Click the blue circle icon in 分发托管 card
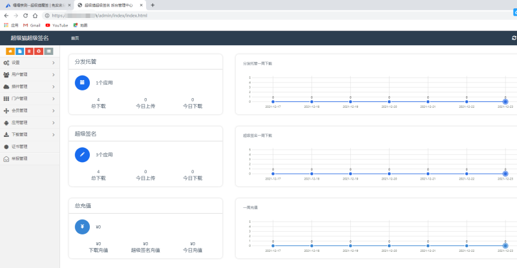The height and width of the screenshot is (268, 517). (82, 83)
